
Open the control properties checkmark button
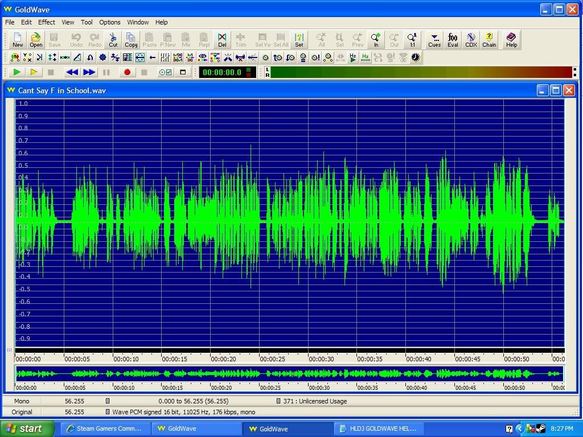point(165,72)
